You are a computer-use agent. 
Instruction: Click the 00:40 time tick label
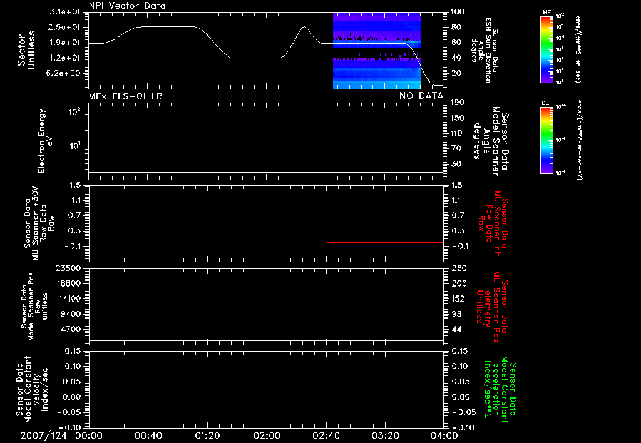click(x=148, y=435)
